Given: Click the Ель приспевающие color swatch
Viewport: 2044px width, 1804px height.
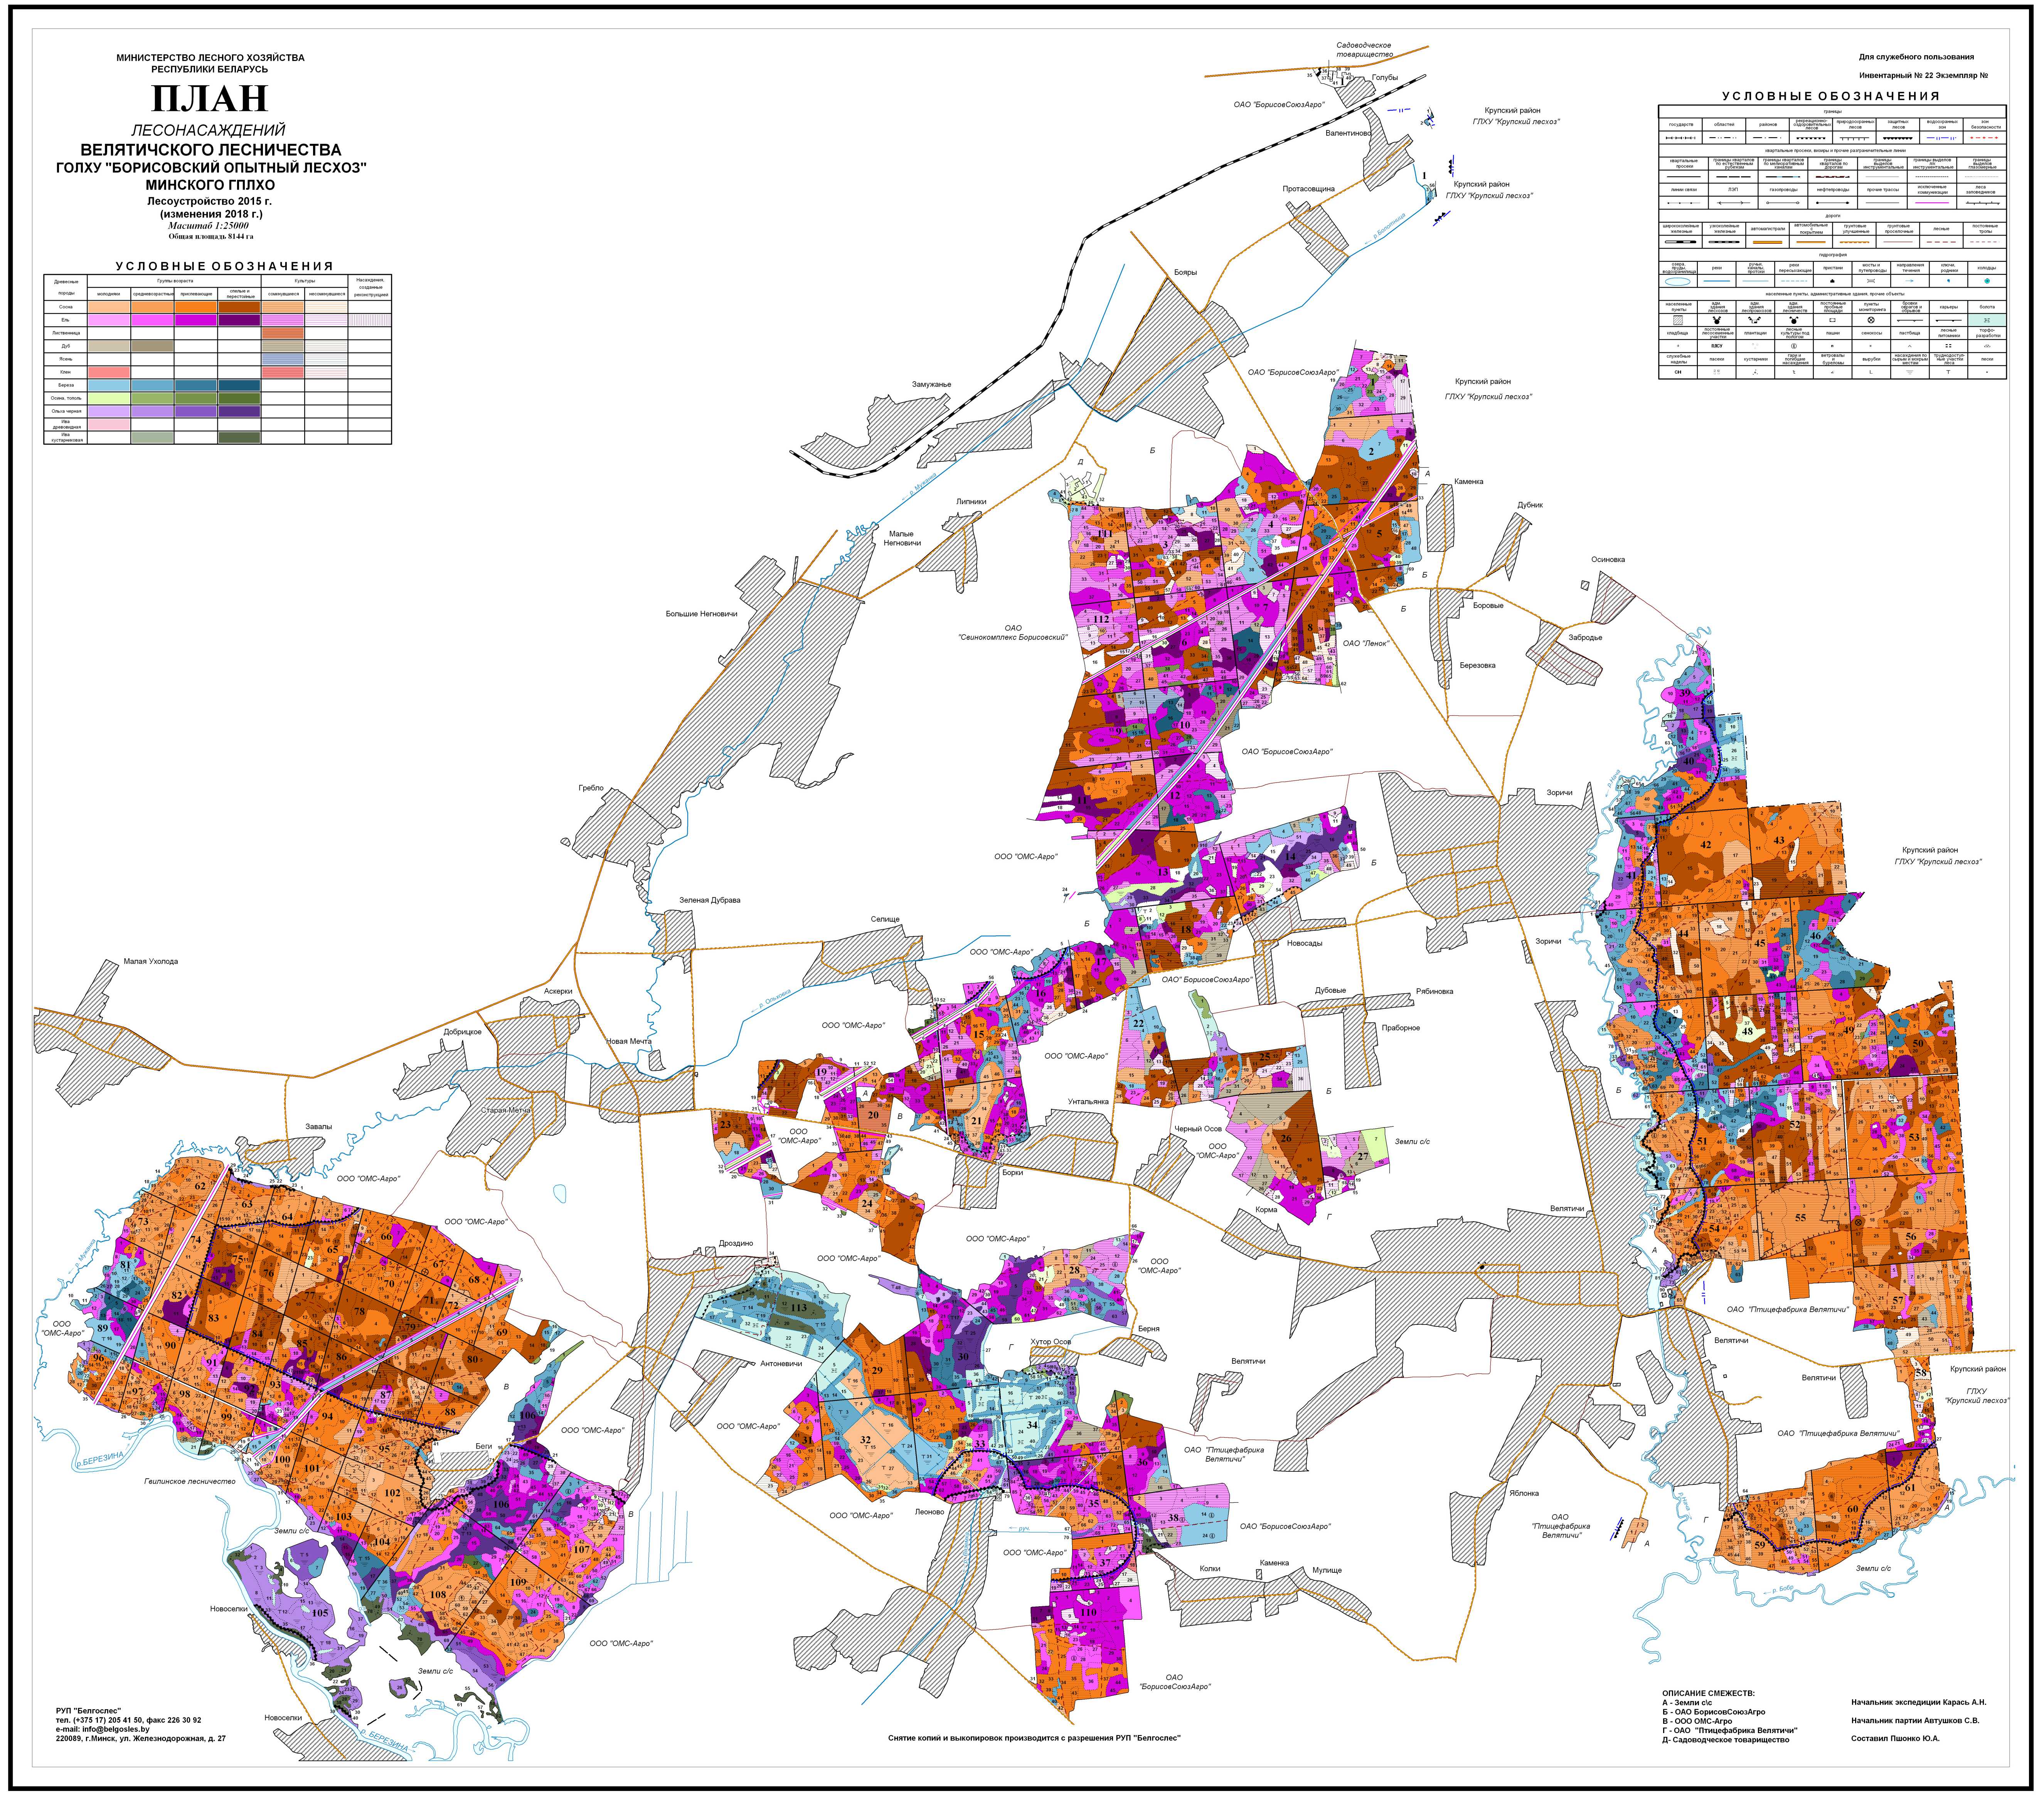Looking at the screenshot, I should click(x=195, y=320).
